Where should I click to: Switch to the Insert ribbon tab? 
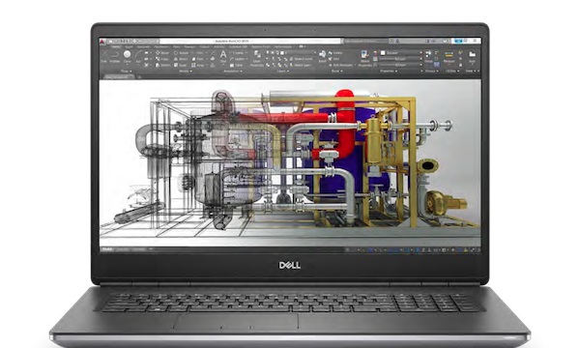point(129,47)
